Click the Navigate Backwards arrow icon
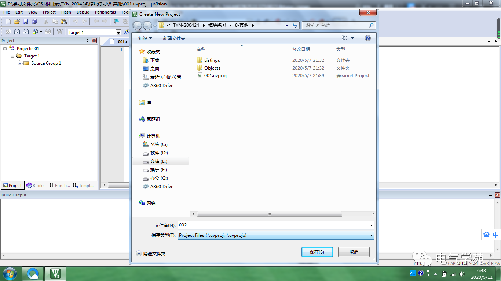Image resolution: width=501 pixels, height=281 pixels. (96, 22)
